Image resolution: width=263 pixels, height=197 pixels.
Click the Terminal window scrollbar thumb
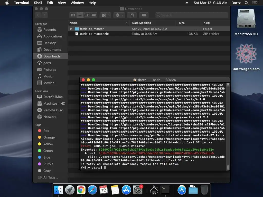tap(228, 167)
